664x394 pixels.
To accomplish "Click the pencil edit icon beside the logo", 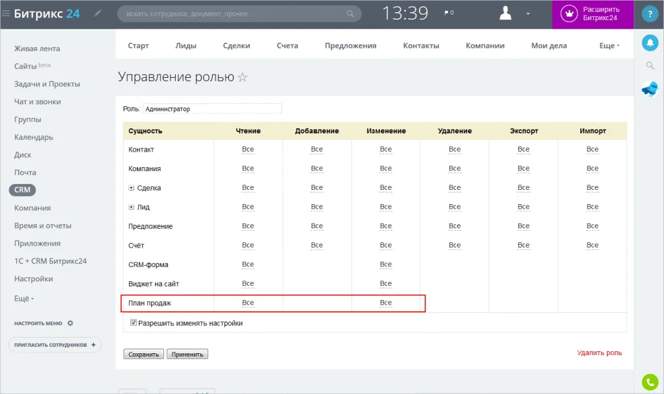I will (98, 13).
